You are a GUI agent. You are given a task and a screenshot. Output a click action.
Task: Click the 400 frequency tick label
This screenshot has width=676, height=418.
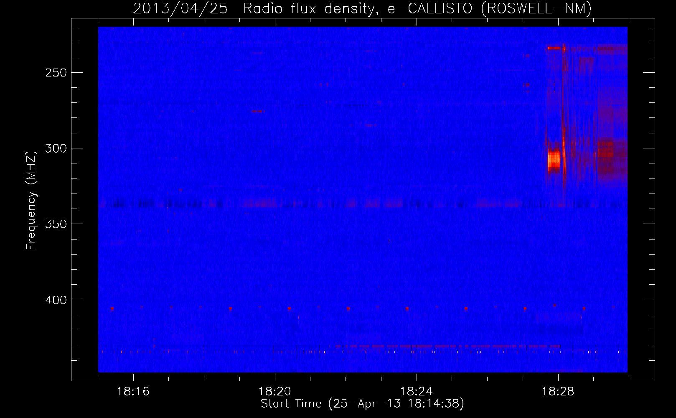tap(56, 300)
